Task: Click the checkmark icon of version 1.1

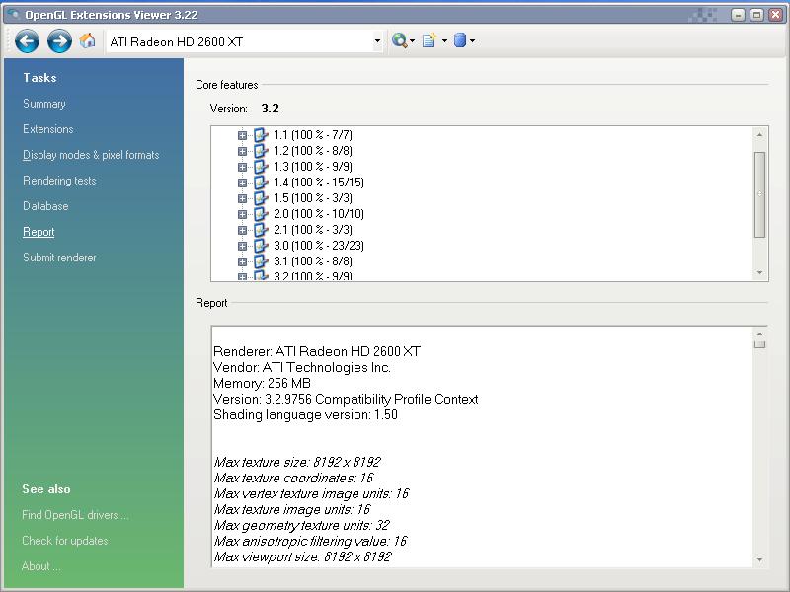Action: (261, 135)
